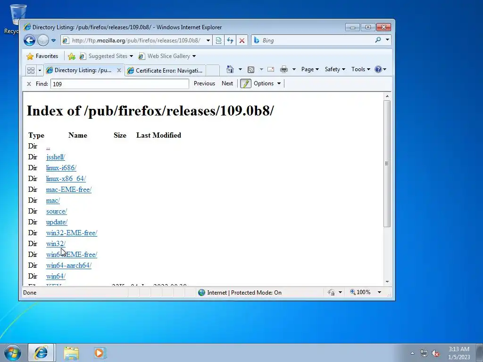This screenshot has width=483, height=362.
Task: Click the vertical scrollbar thumb
Action: (x=387, y=164)
